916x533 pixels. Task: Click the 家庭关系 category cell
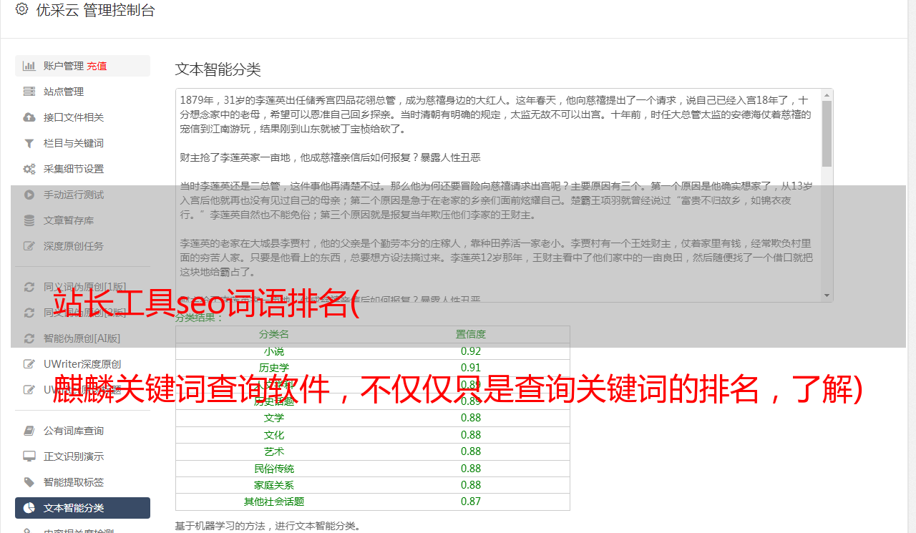pos(274,485)
